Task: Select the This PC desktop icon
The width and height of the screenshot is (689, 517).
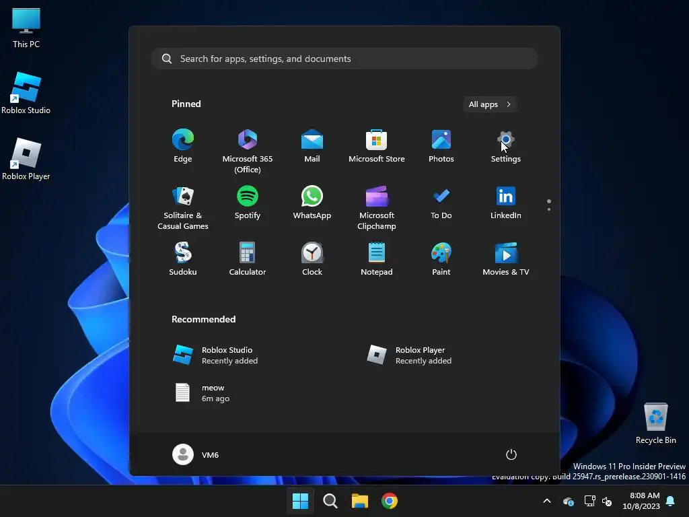Action: coord(26,28)
